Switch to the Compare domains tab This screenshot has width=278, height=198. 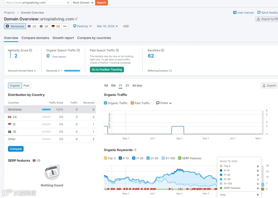(x=35, y=38)
